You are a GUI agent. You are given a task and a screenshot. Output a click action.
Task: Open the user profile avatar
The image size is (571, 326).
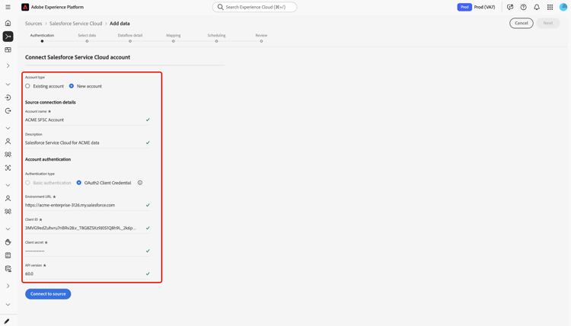click(x=563, y=7)
